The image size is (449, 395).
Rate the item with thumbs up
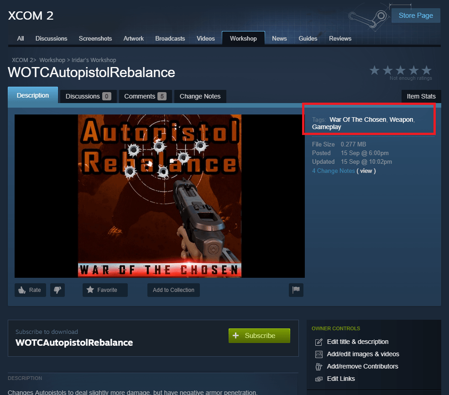pyautogui.click(x=31, y=290)
